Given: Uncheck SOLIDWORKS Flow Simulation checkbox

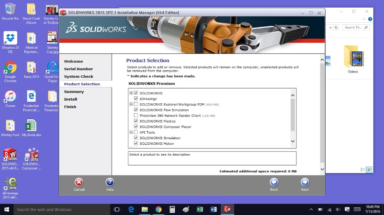Looking at the screenshot, I should [136, 110].
